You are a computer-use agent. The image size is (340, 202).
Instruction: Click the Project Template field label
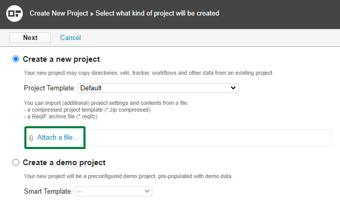click(50, 88)
